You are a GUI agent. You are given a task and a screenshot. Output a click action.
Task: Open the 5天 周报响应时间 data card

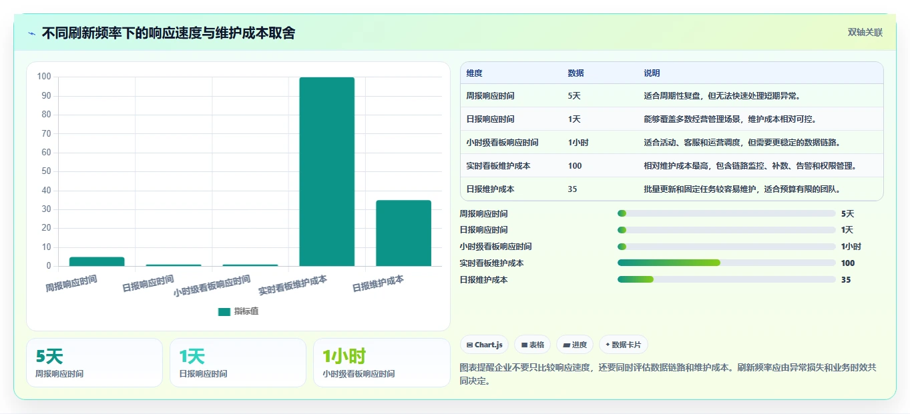tap(94, 363)
